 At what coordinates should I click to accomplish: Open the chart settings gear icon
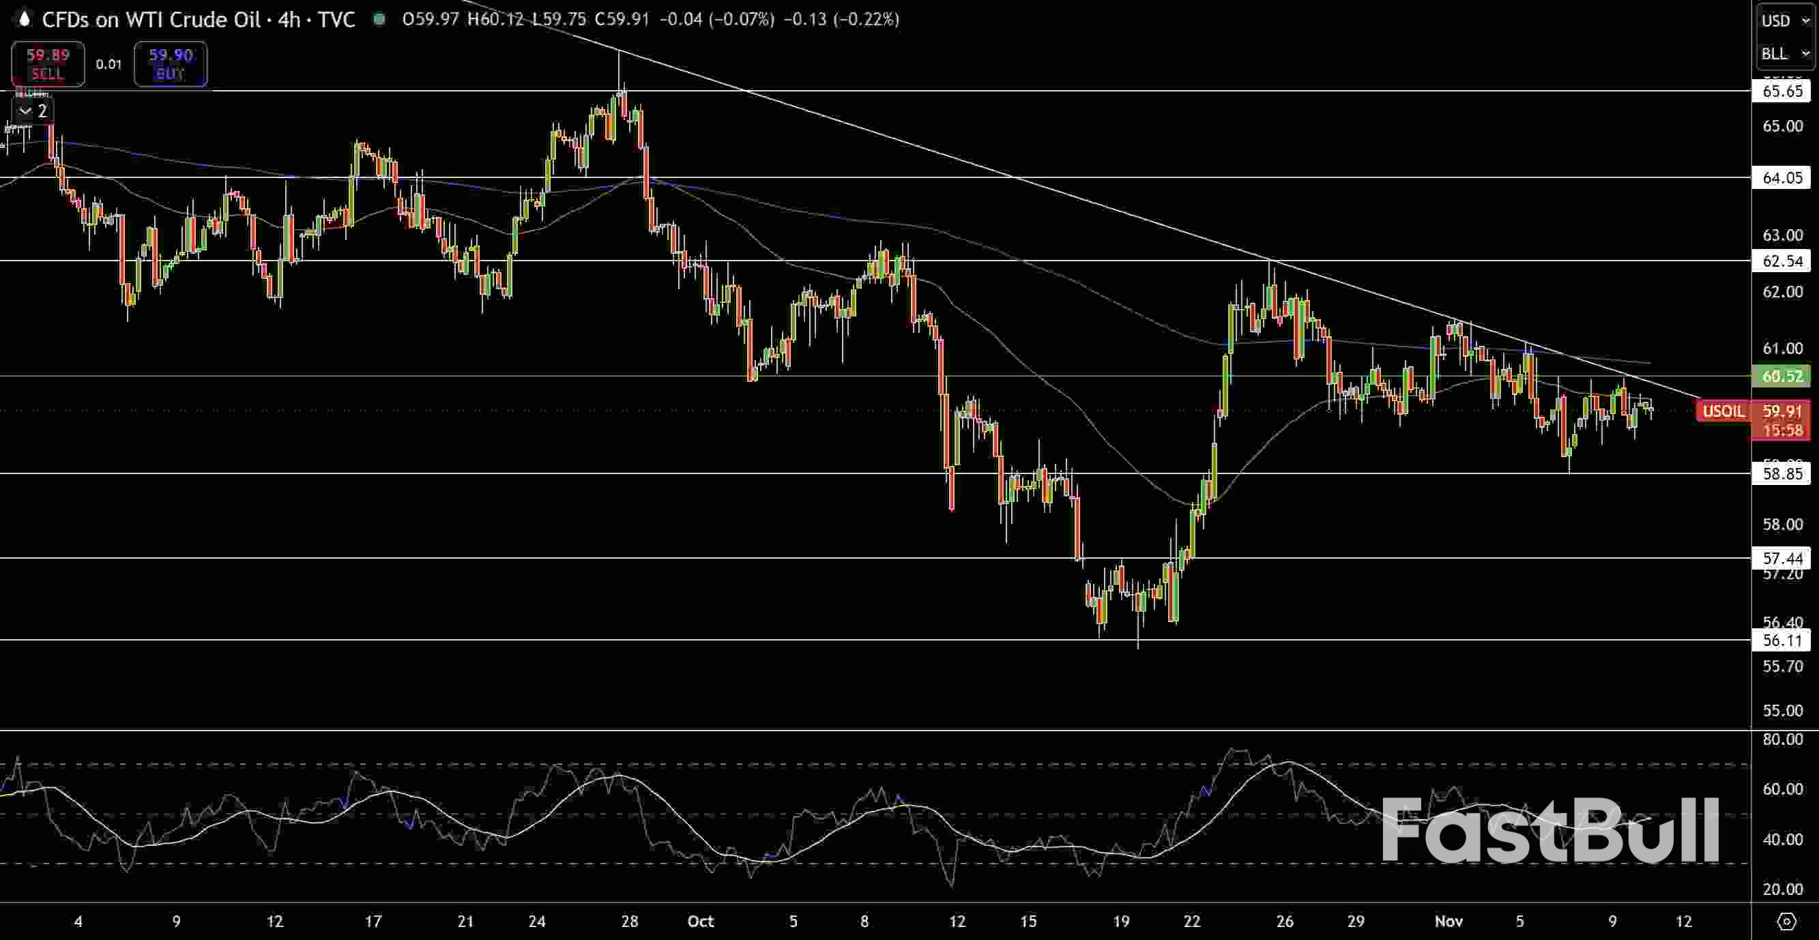pyautogui.click(x=1787, y=921)
